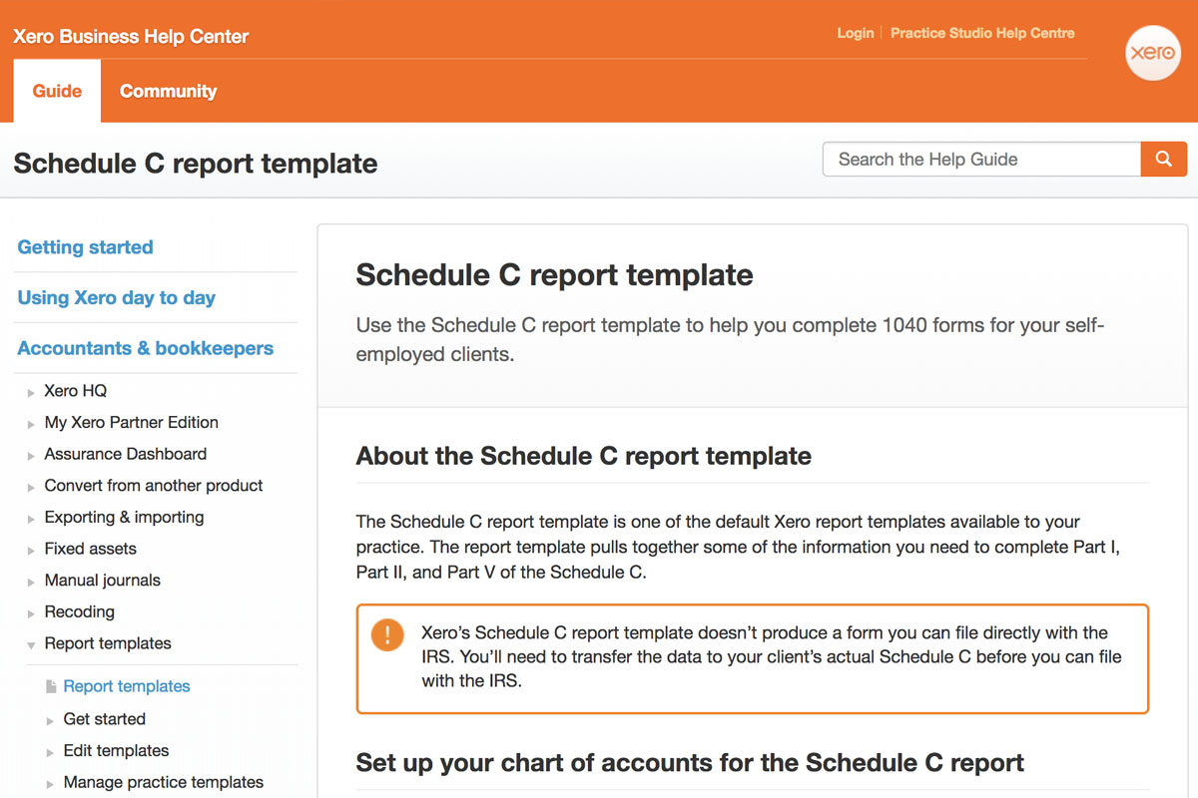The image size is (1198, 798).
Task: Click the orange search magnifier button
Action: click(x=1164, y=159)
